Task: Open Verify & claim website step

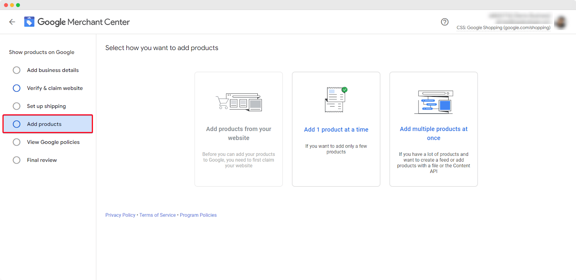Action: (55, 88)
